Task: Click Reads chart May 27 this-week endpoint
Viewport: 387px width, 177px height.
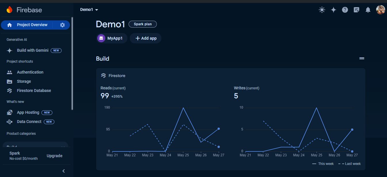Action: [219, 129]
